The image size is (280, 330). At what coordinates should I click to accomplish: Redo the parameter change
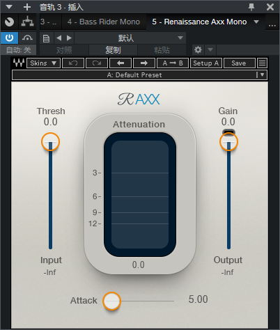click(x=97, y=63)
